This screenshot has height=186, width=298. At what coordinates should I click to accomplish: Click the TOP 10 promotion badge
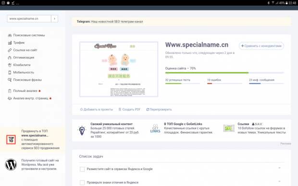tap(11, 140)
